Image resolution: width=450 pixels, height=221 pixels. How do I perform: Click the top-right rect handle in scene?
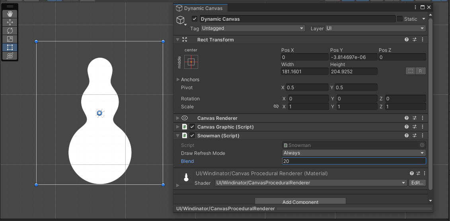tap(163, 41)
